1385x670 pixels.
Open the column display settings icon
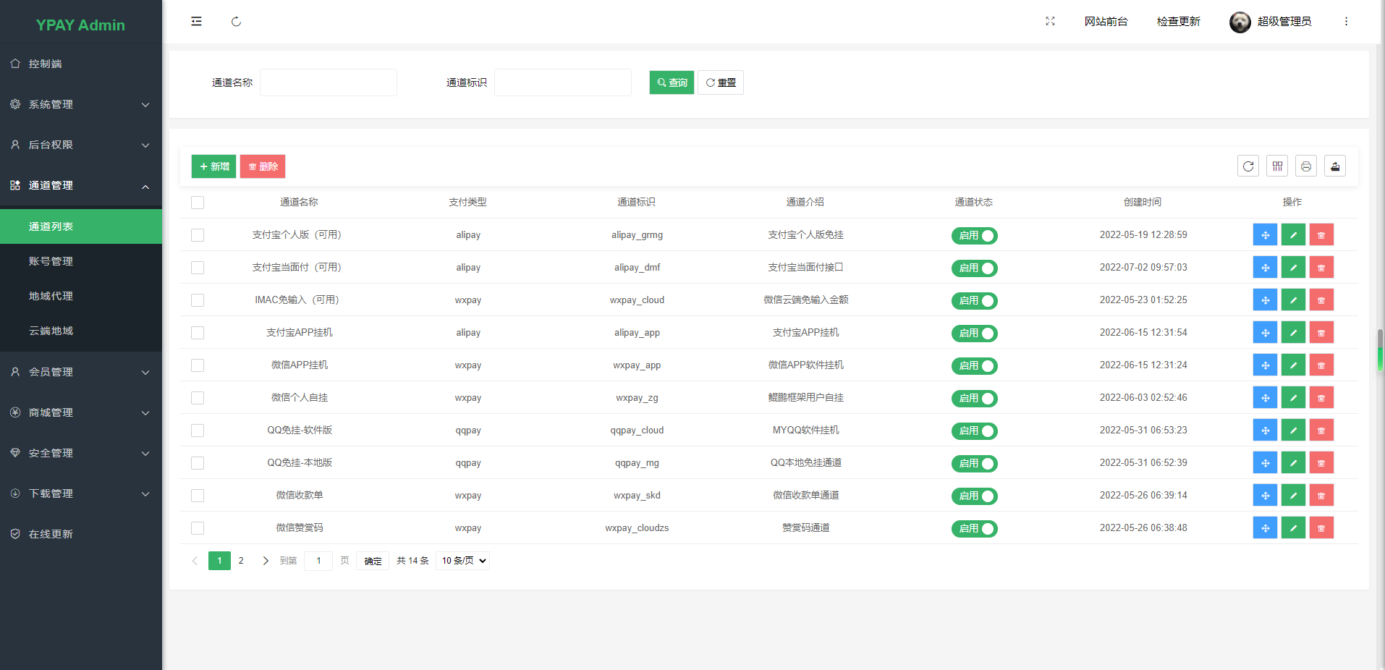pyautogui.click(x=1276, y=166)
